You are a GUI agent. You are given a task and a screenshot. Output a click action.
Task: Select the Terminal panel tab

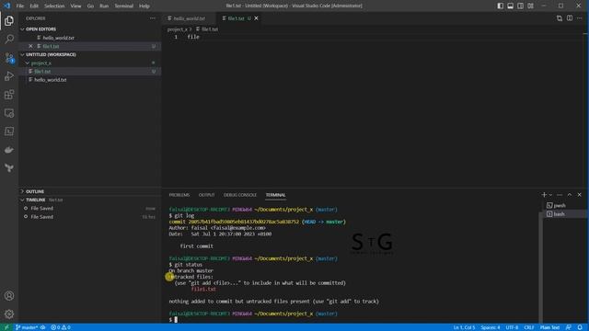tap(275, 195)
